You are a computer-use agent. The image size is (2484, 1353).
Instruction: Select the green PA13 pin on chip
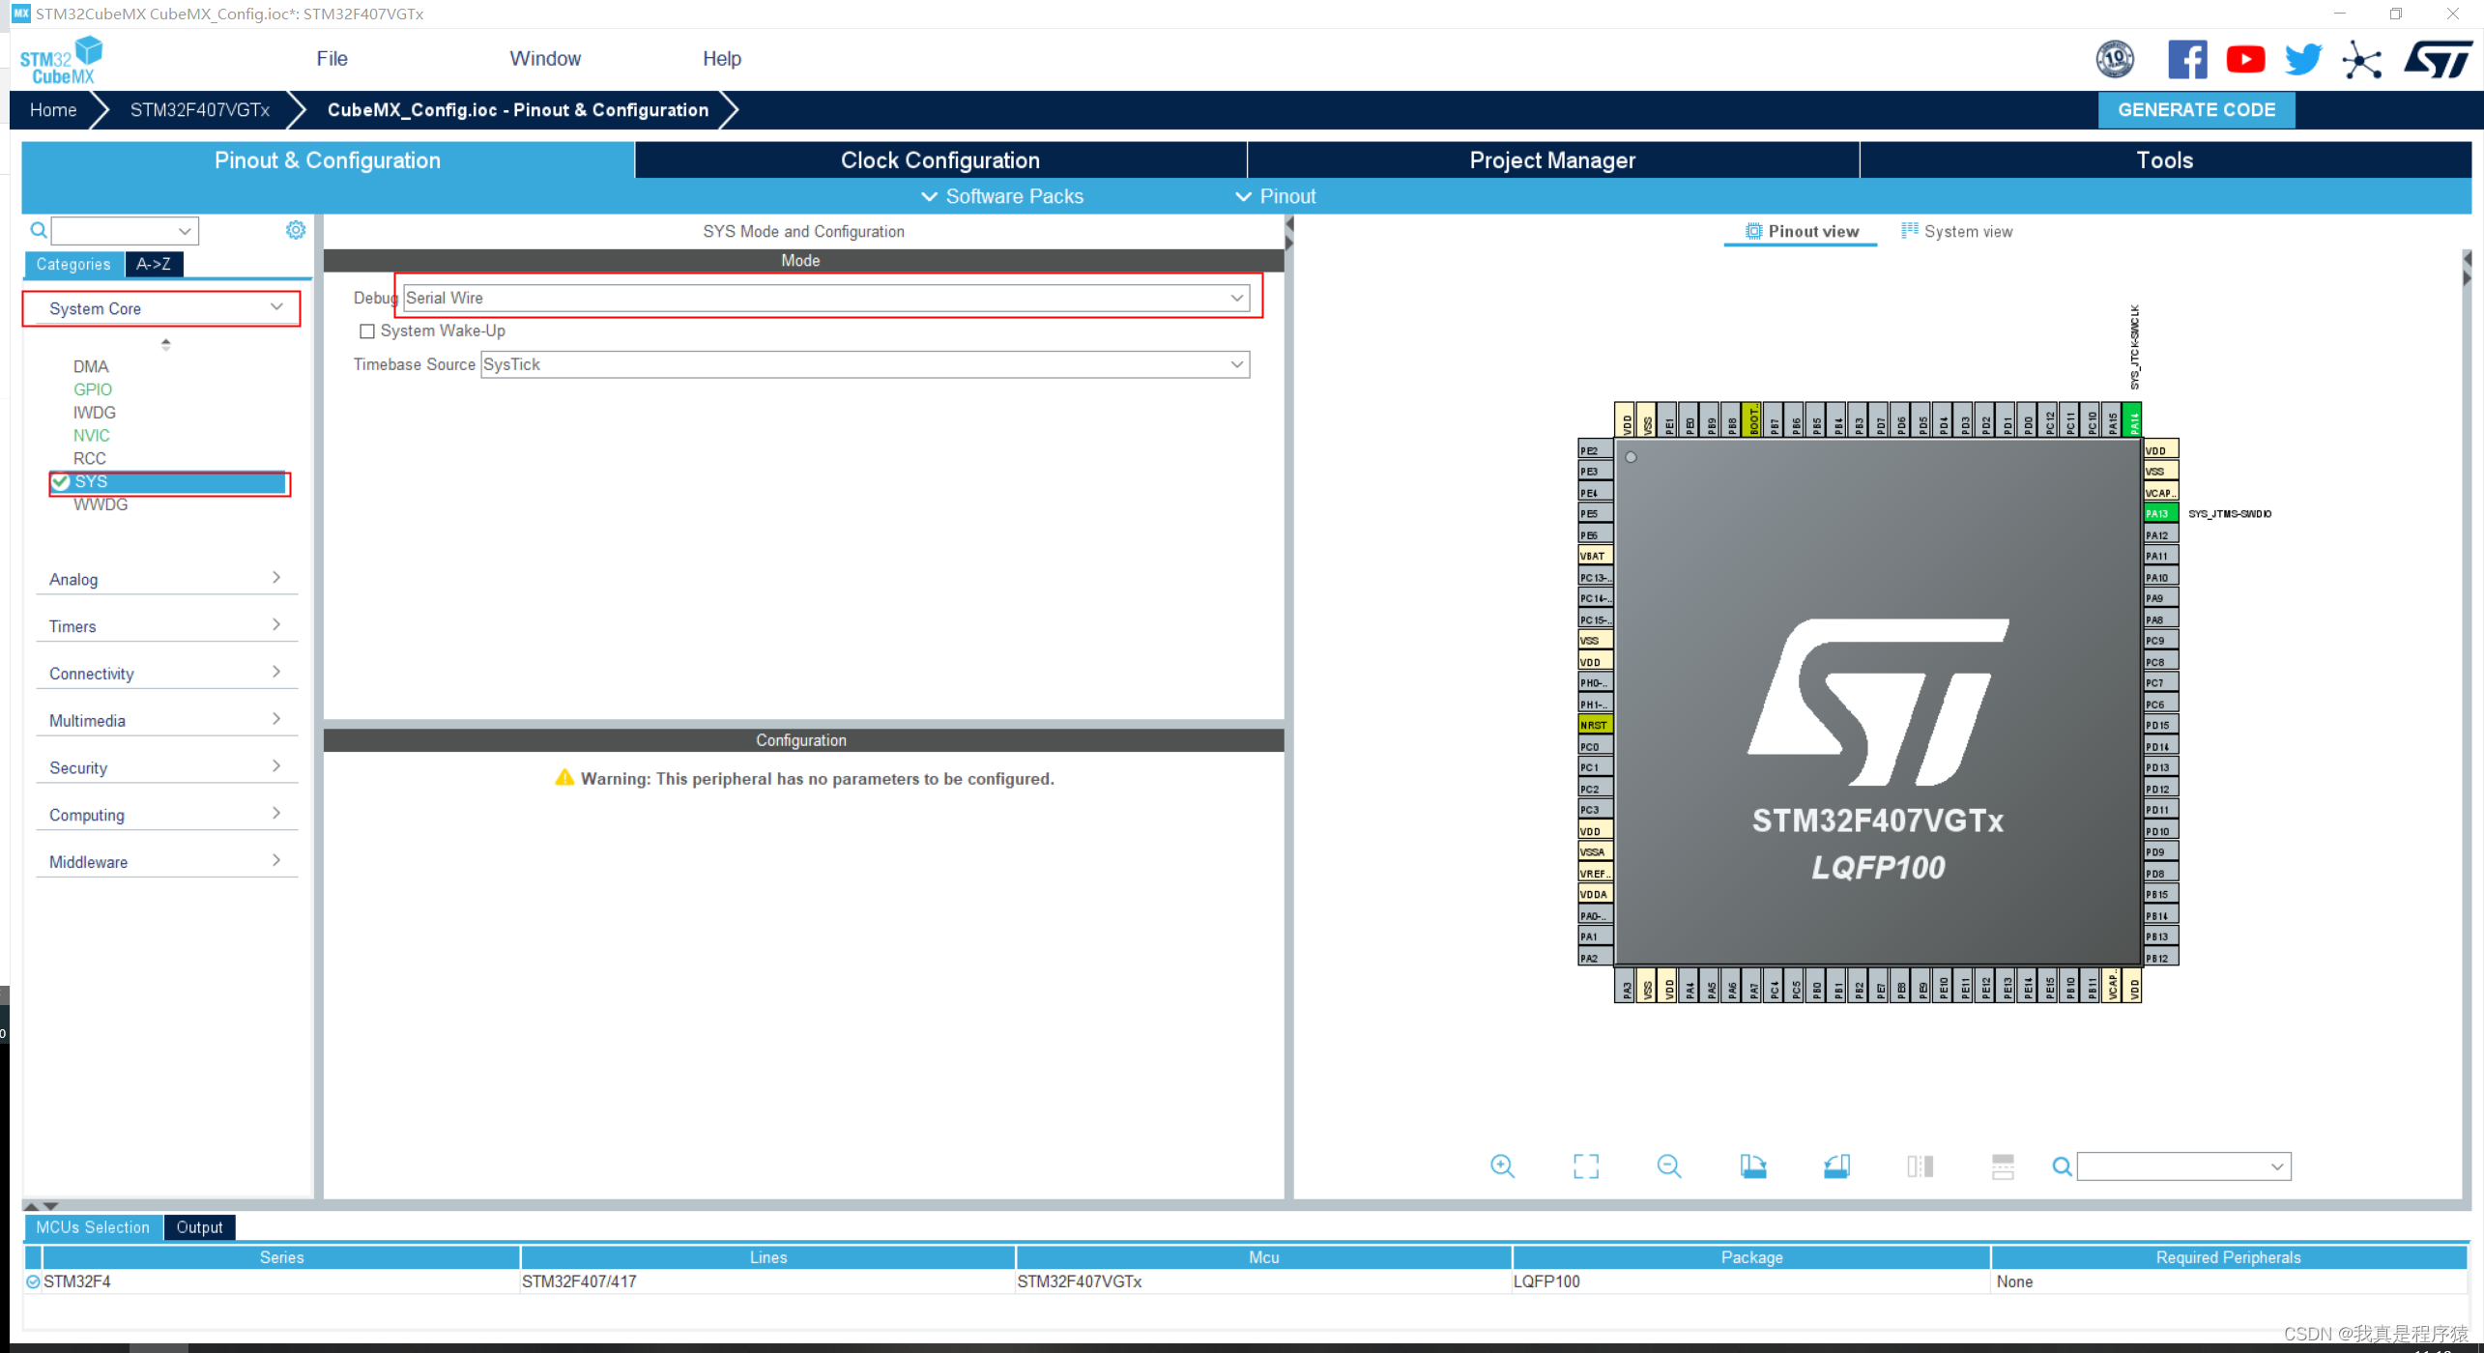(x=2160, y=514)
